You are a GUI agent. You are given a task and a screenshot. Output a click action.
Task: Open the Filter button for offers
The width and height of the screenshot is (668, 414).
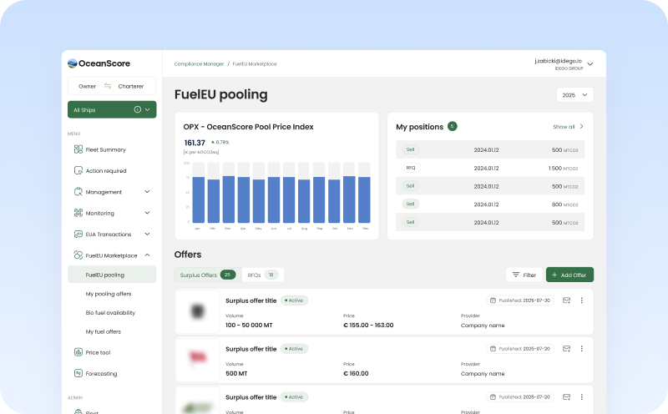(x=524, y=275)
